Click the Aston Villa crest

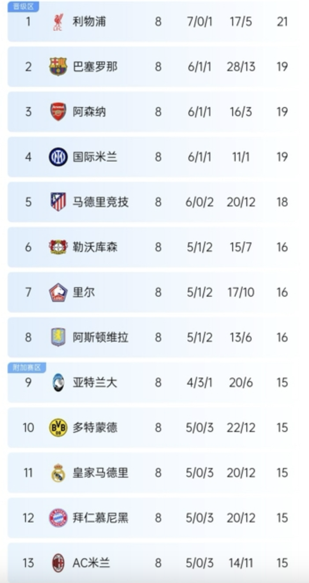[58, 337]
